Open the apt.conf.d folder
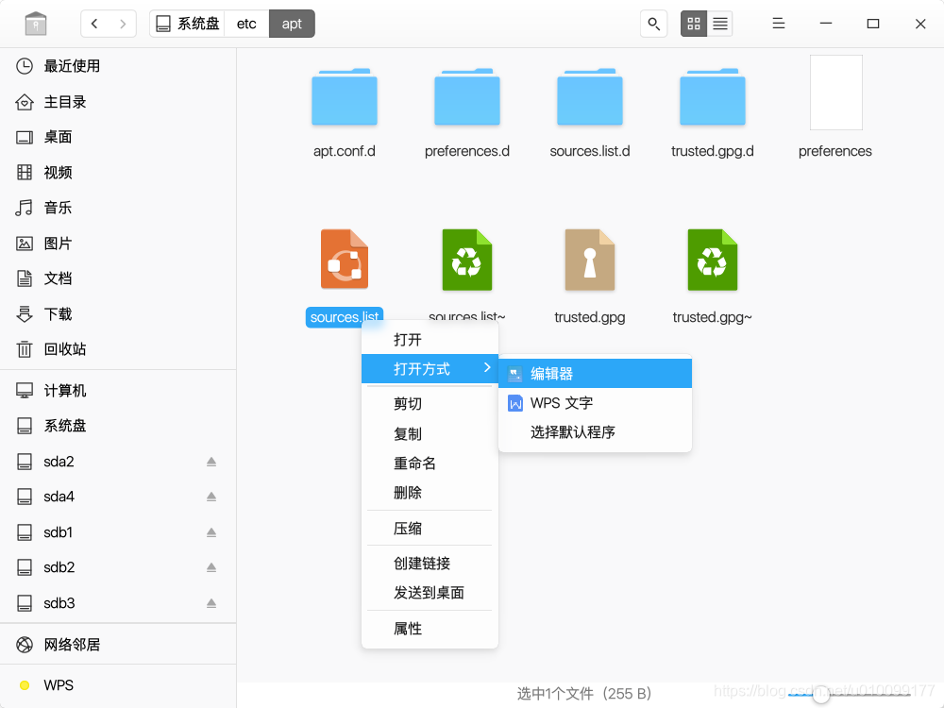944x708 pixels. [344, 97]
